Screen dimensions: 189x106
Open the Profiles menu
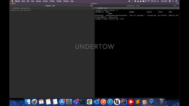tap(52, 1)
